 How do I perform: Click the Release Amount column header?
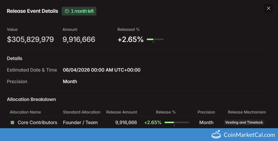pos(121,112)
